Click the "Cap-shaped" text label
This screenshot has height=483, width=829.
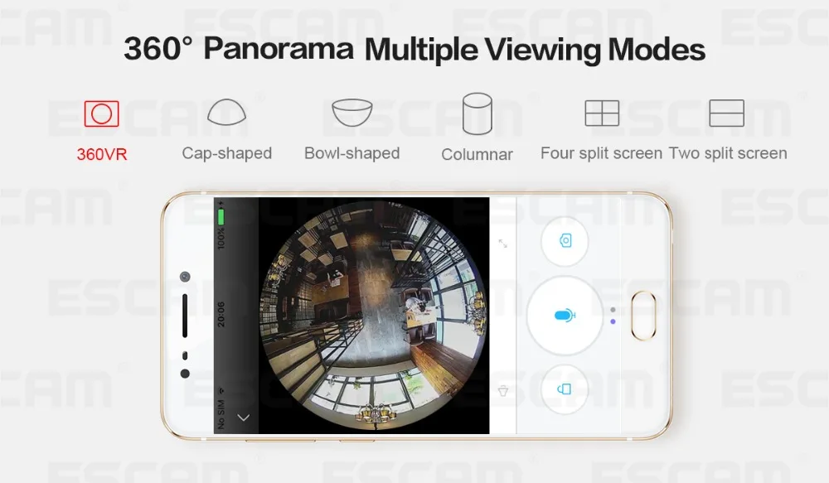pos(227,153)
